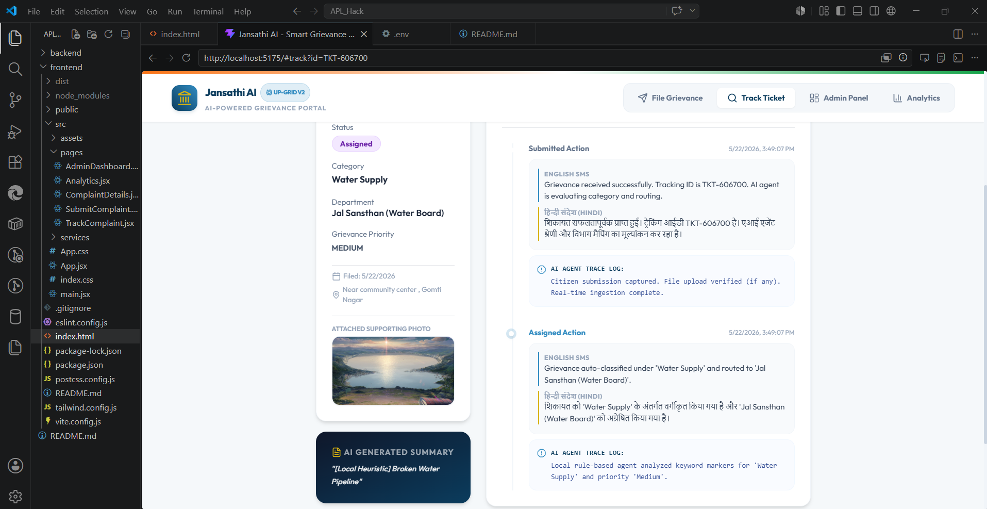Image resolution: width=987 pixels, height=509 pixels.
Task: Open the Run and Debug view
Action: (15, 132)
